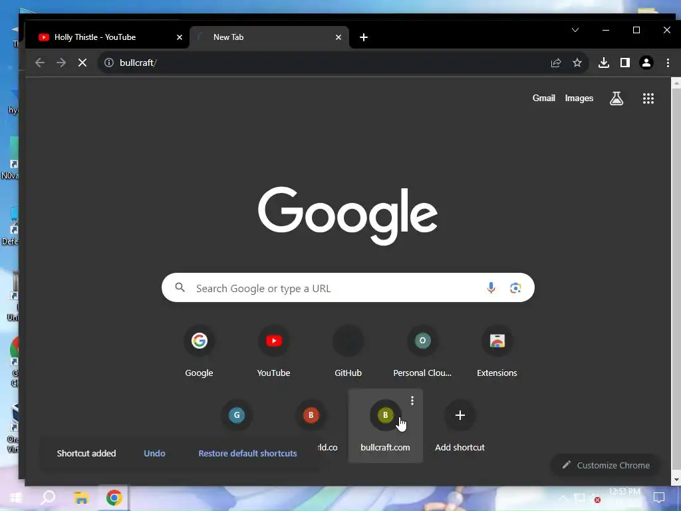Open more actions for bullcraft.com shortcut
The height and width of the screenshot is (511, 681).
coord(412,401)
